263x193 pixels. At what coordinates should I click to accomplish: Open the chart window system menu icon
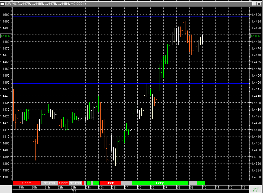2,4
